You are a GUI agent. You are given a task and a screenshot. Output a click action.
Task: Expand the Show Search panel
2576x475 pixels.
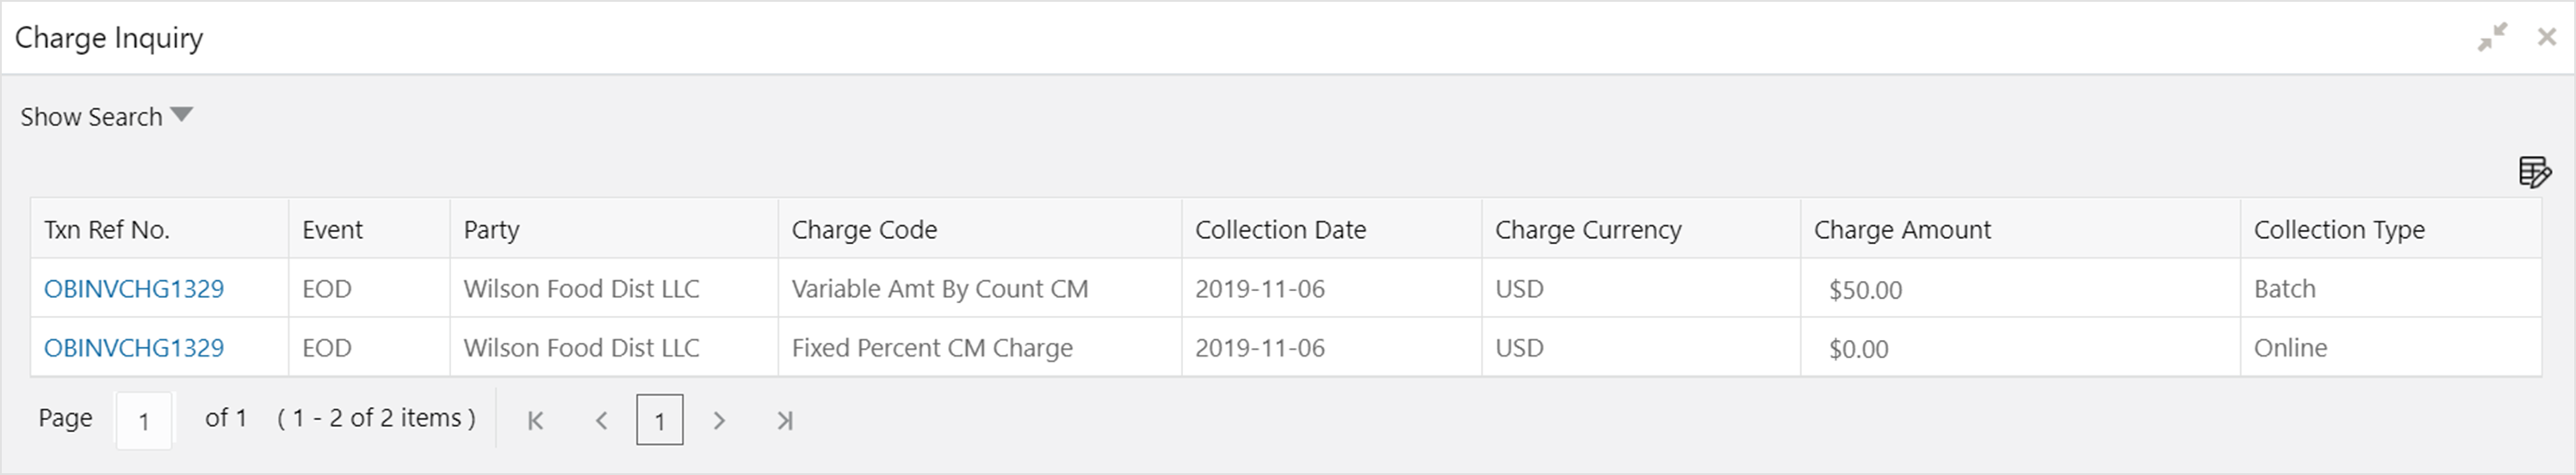[91, 117]
